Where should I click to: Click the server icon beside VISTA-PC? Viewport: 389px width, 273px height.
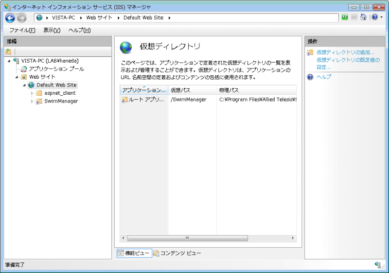[x=17, y=61]
